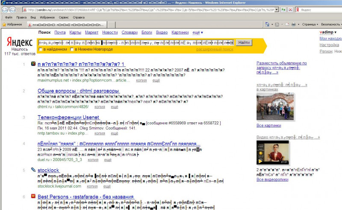
Task: Open the Настройка link
Action: pyautogui.click(x=329, y=45)
